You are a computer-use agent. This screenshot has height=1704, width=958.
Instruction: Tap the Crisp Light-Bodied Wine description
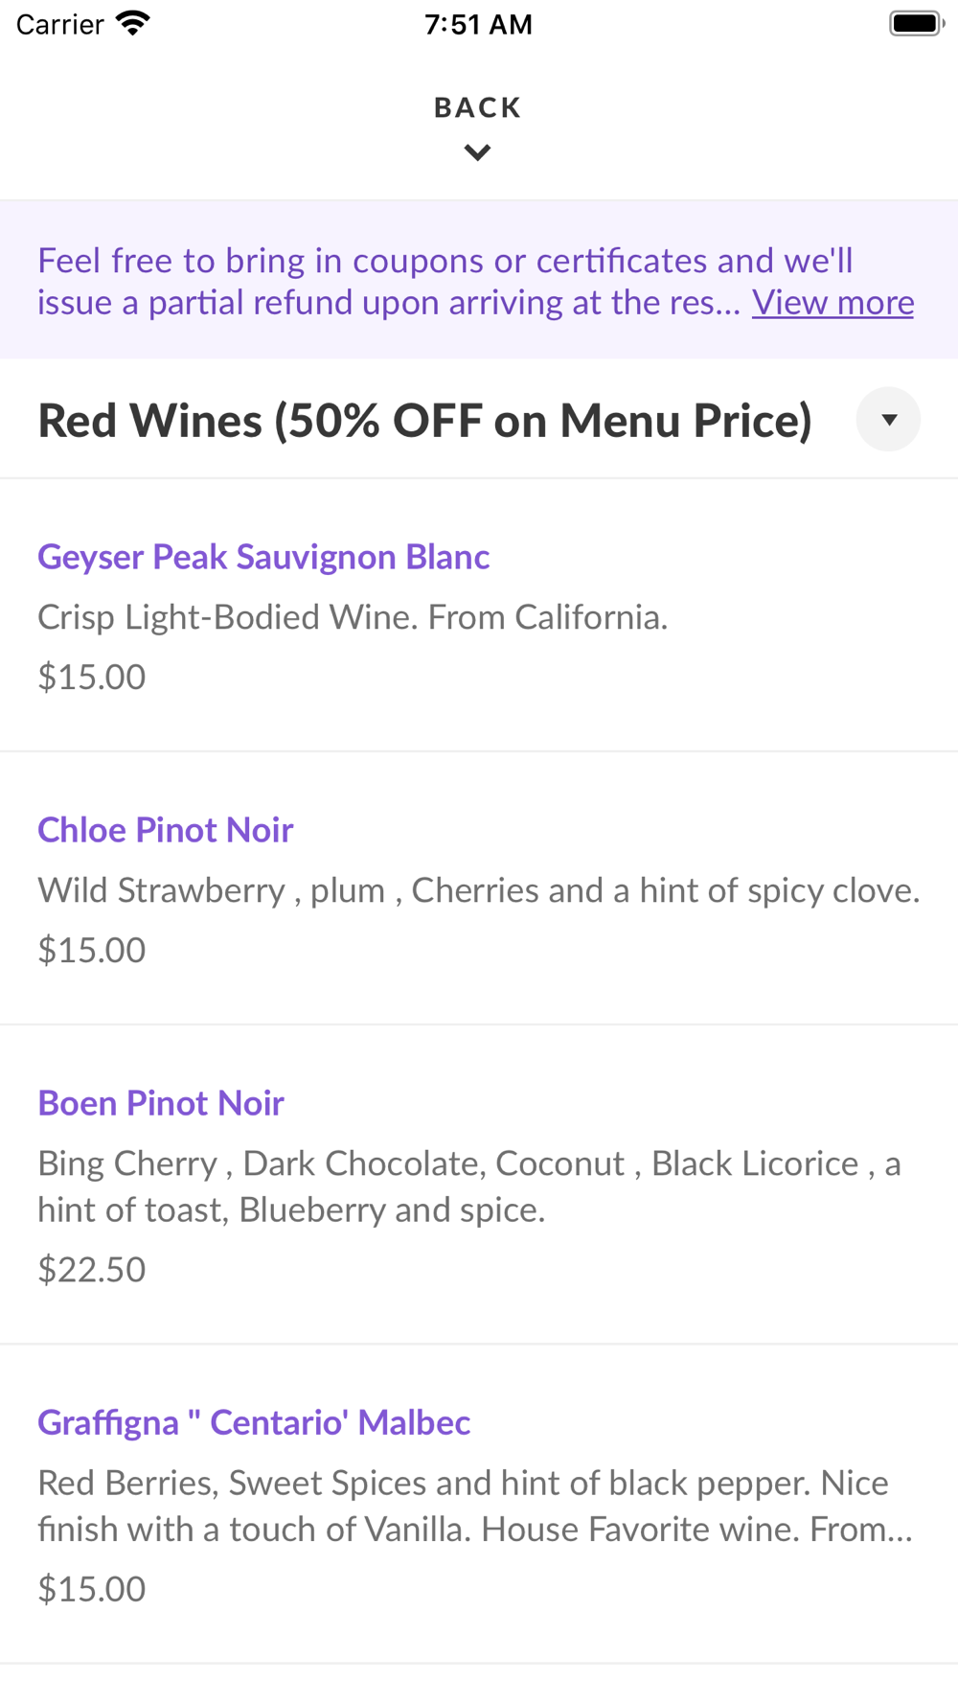point(353,617)
